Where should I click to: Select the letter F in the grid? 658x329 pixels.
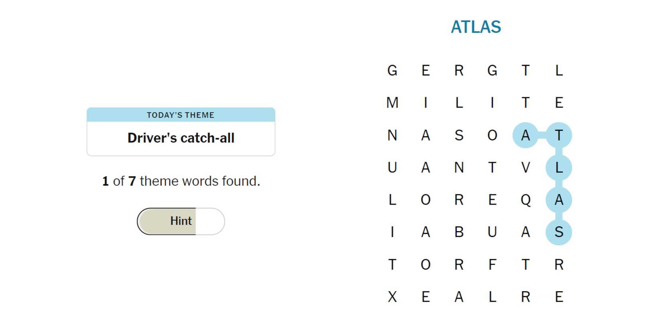point(493,264)
